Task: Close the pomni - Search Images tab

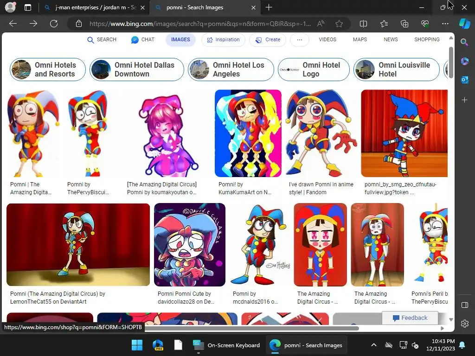Action: click(x=254, y=7)
